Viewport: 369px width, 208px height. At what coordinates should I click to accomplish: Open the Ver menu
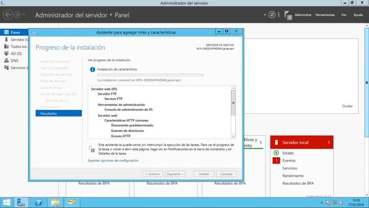click(x=344, y=15)
